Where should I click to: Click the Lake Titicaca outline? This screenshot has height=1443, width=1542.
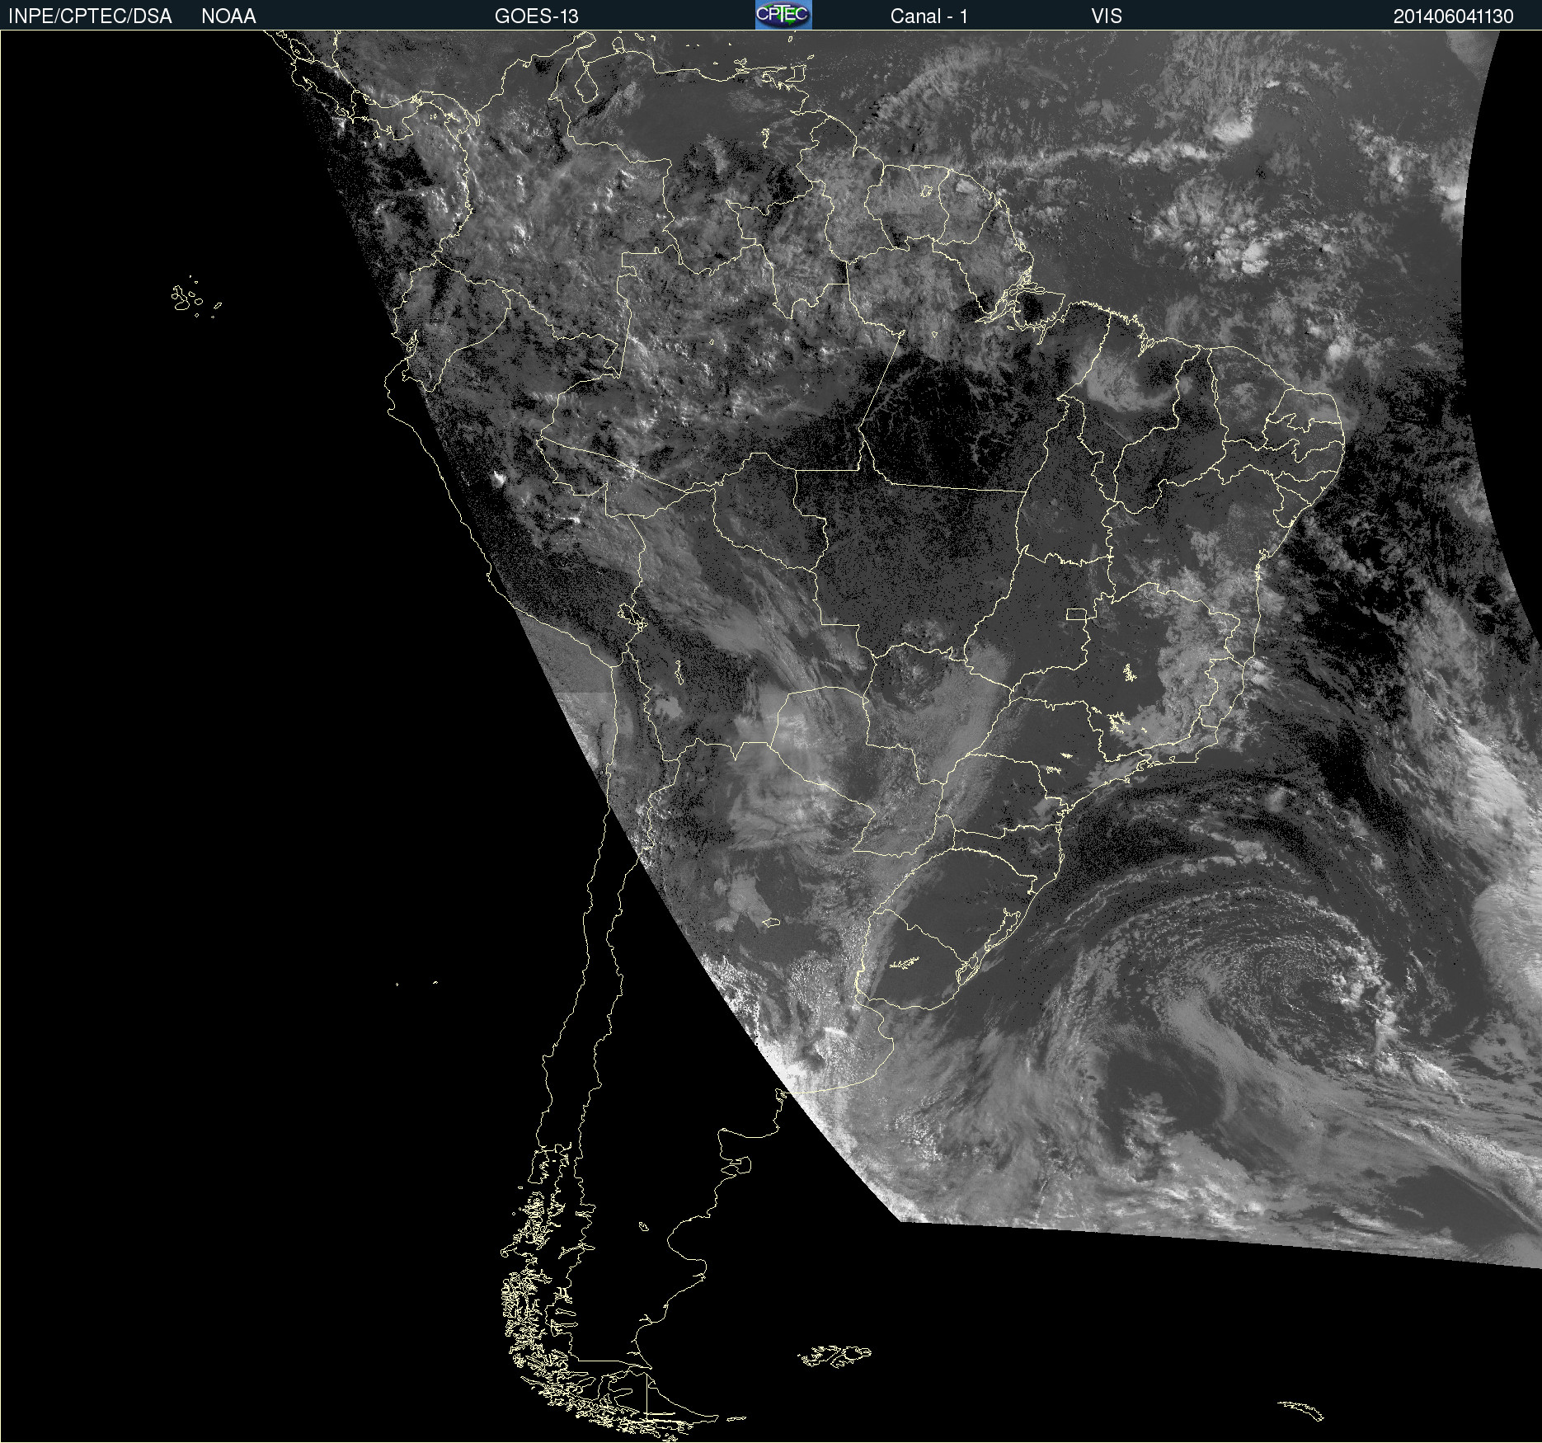[x=632, y=615]
